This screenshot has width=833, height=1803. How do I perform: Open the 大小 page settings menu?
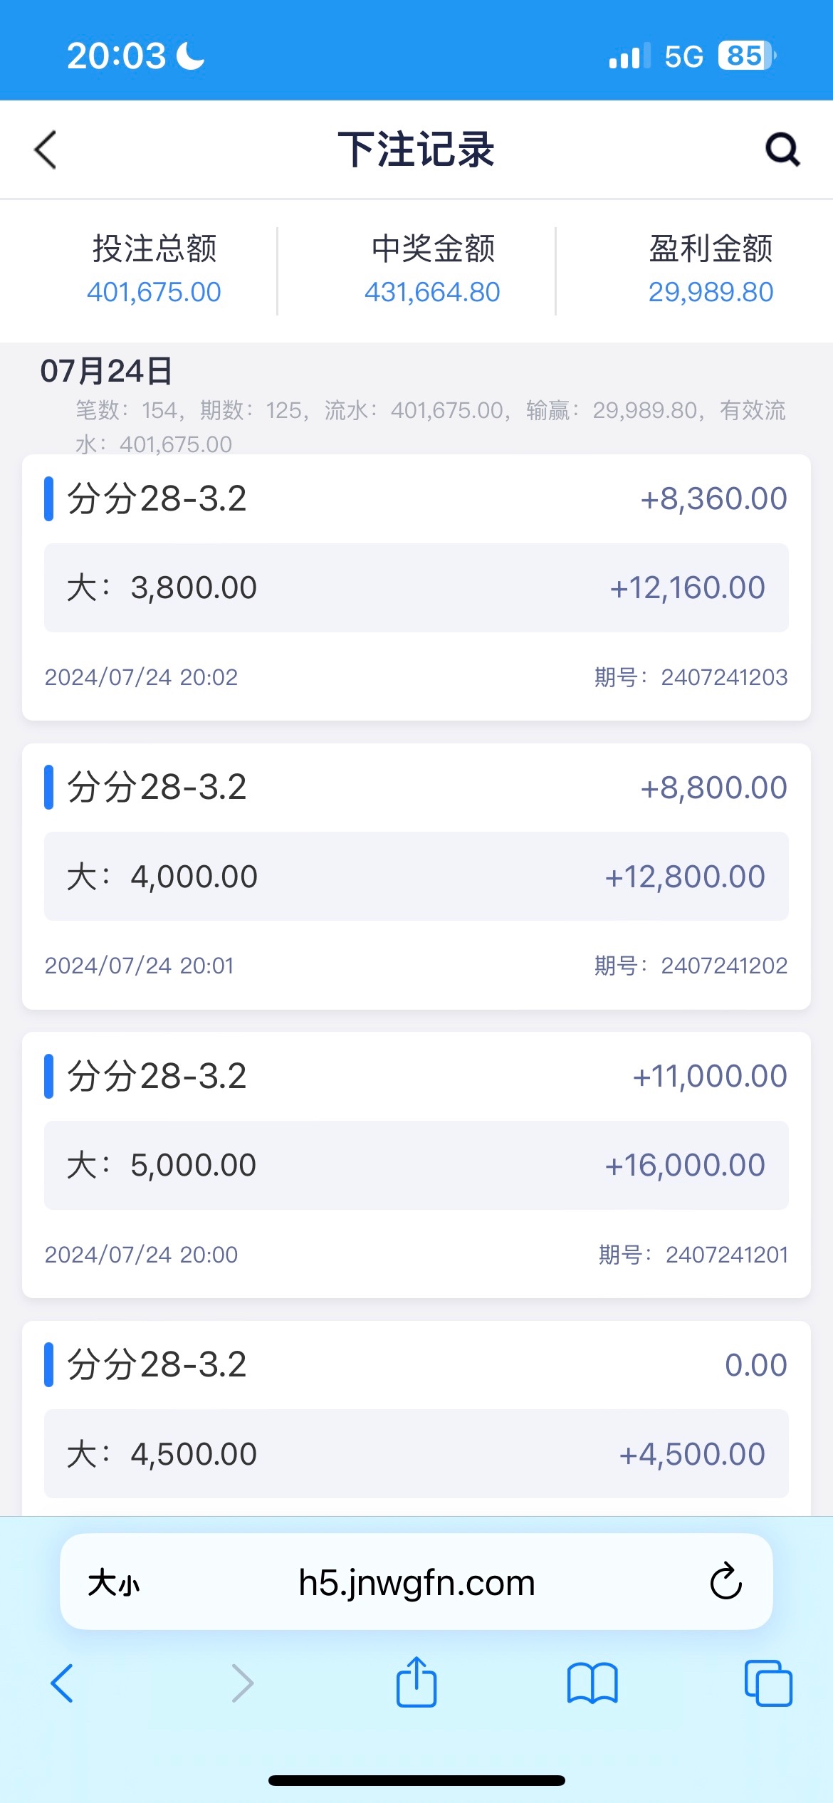(113, 1583)
